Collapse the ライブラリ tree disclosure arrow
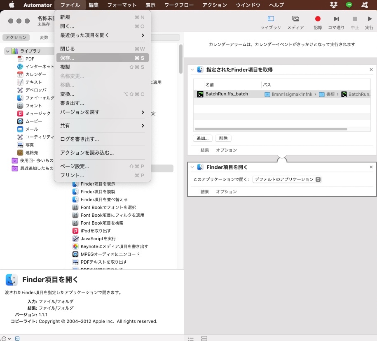The width and height of the screenshot is (377, 341). [8, 51]
